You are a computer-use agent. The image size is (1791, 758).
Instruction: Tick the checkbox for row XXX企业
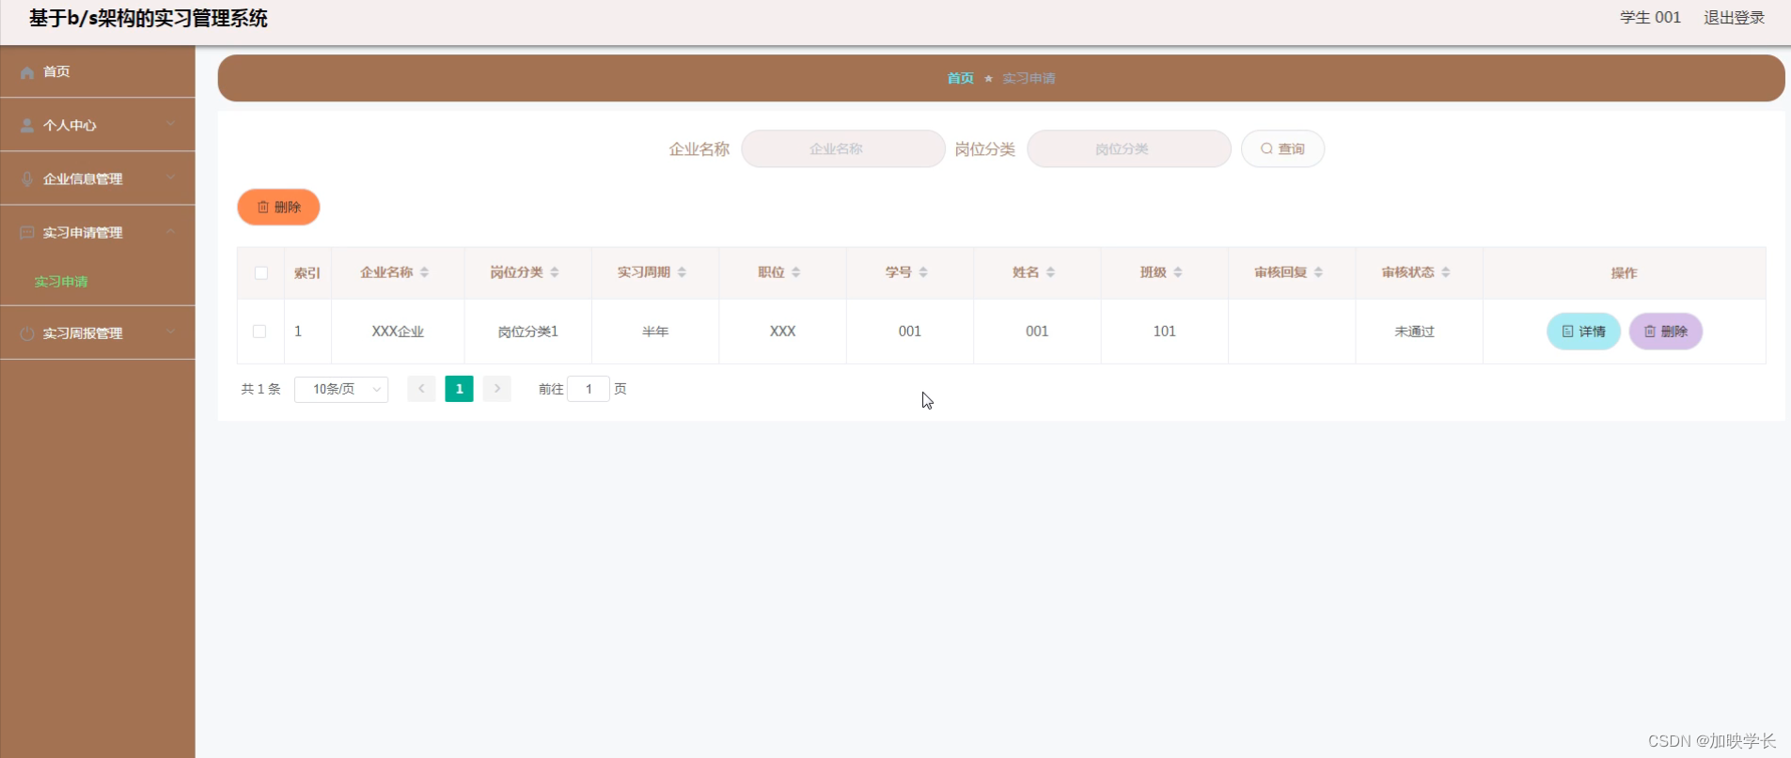[x=259, y=332]
